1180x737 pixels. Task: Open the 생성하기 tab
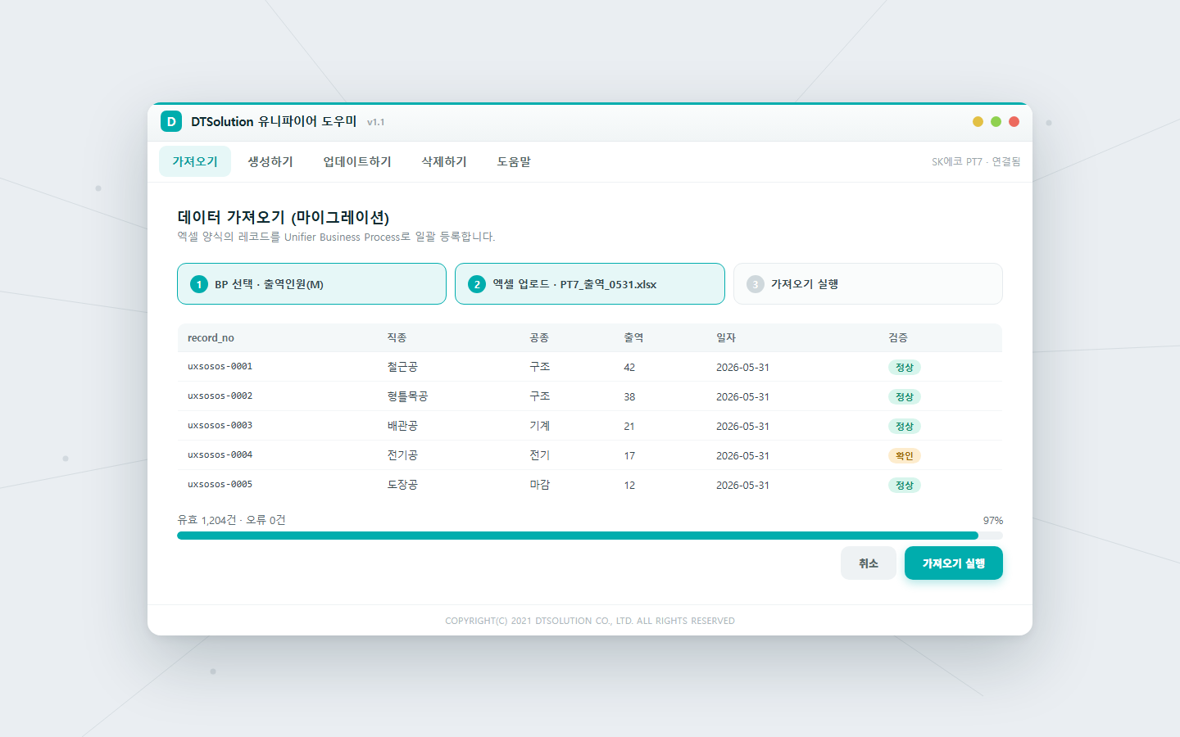(x=270, y=161)
